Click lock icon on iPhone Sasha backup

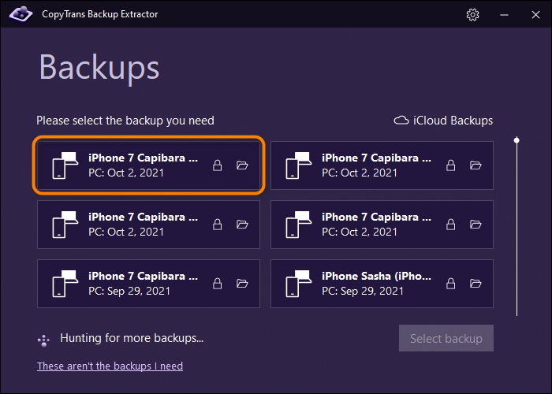pyautogui.click(x=450, y=284)
